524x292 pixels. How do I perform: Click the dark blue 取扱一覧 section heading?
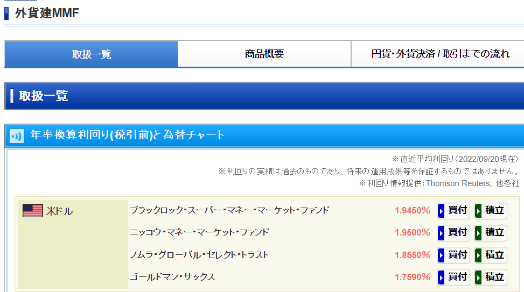tap(44, 96)
